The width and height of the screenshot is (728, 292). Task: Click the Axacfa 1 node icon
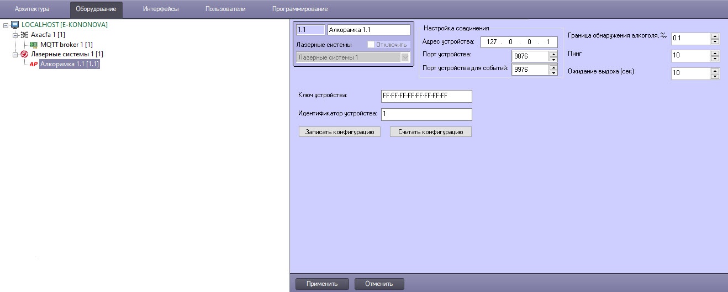24,35
